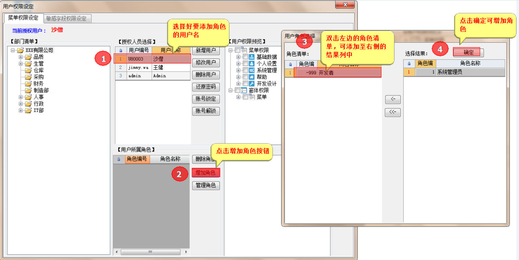Click the 新增用户 button
519x260 pixels.
[206, 50]
